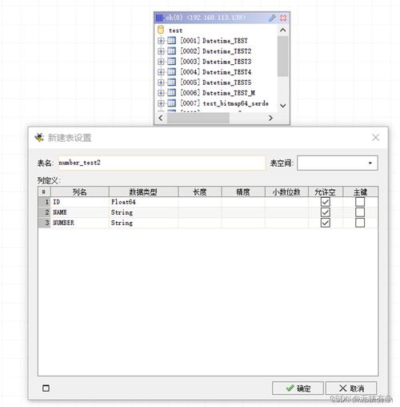Click the String type cell in NUMBER row

143,223
